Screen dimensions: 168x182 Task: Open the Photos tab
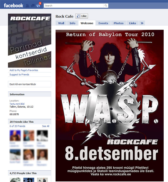coord(119,23)
